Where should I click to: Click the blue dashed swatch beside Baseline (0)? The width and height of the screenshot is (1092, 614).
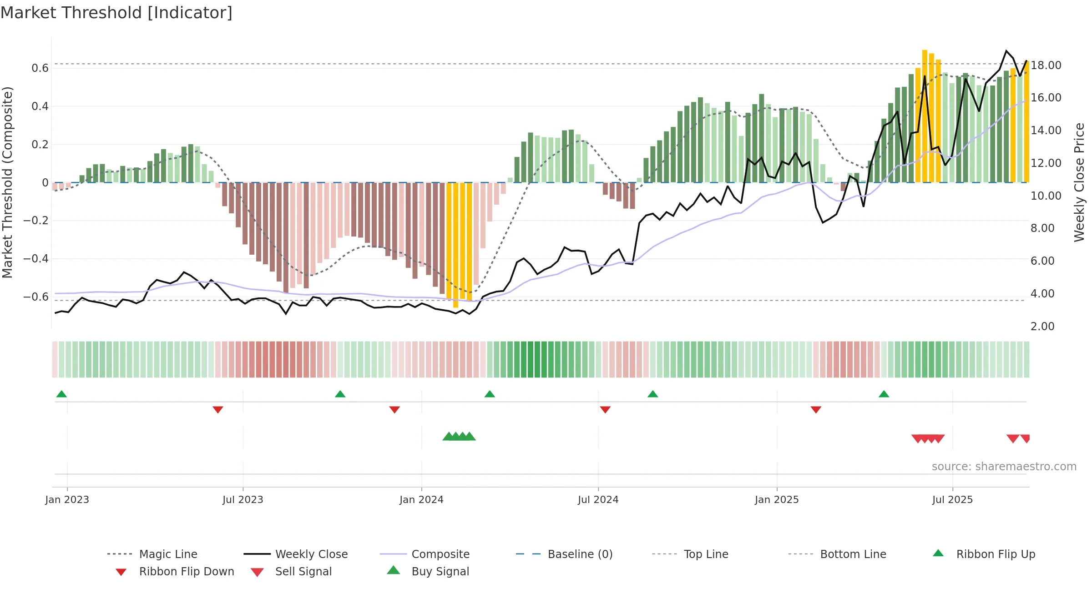click(x=528, y=554)
